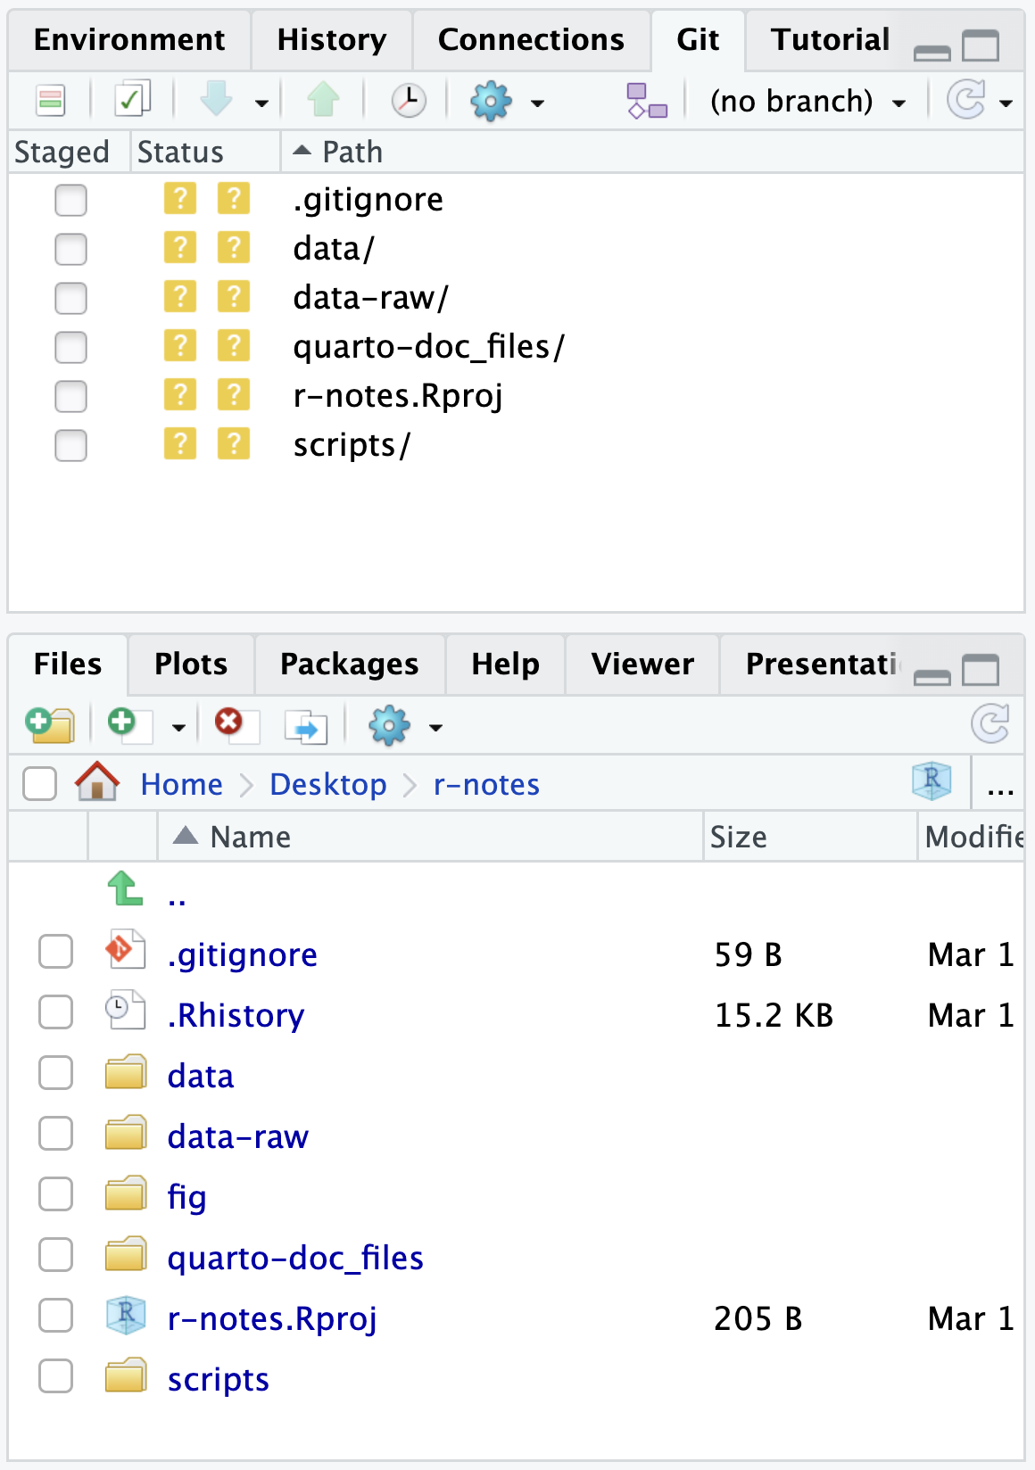The width and height of the screenshot is (1035, 1470).
Task: Click New Blank File plus icon
Action: point(128,724)
